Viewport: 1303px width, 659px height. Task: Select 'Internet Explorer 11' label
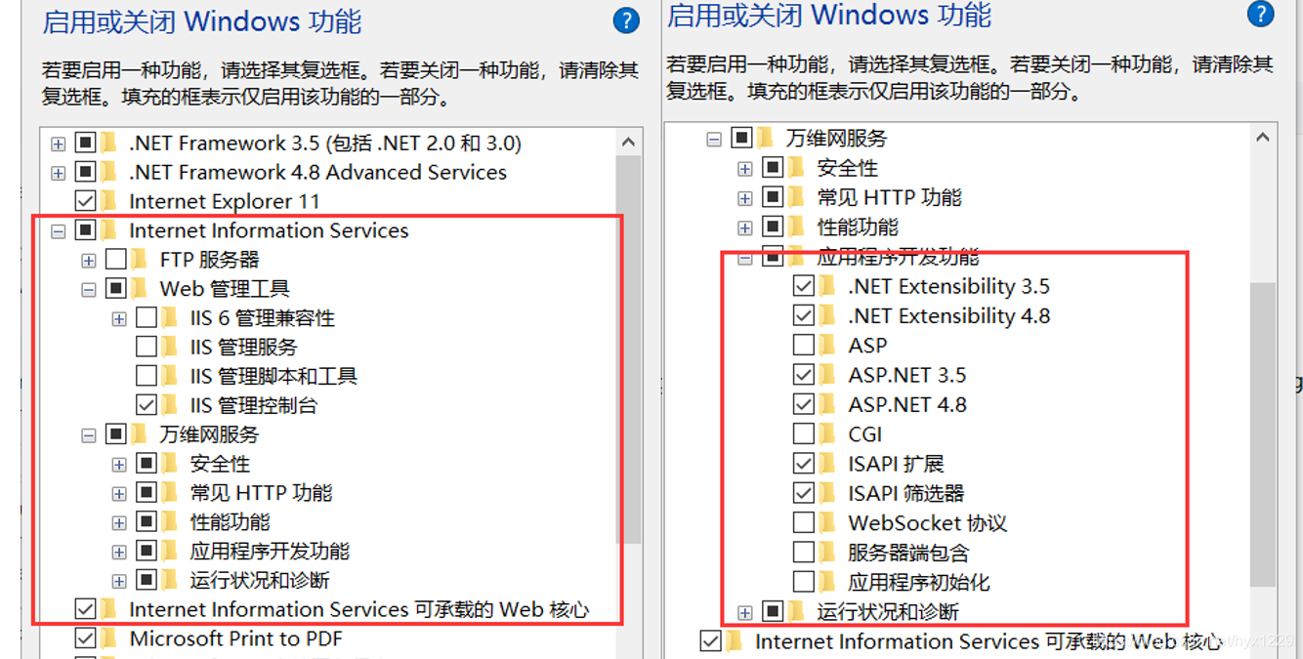(225, 201)
